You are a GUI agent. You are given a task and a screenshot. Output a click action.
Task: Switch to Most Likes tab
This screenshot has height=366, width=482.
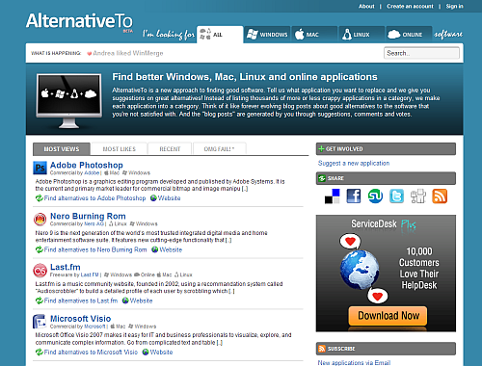[120, 149]
